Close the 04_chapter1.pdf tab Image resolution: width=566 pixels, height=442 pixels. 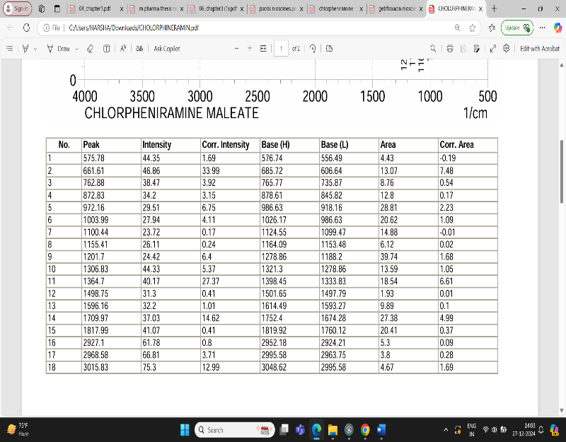point(122,9)
